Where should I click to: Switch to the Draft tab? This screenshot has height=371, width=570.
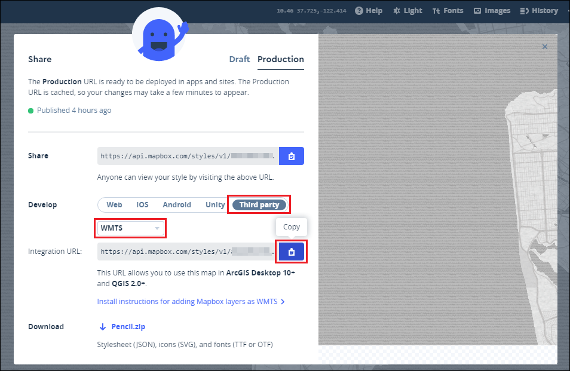pos(239,59)
